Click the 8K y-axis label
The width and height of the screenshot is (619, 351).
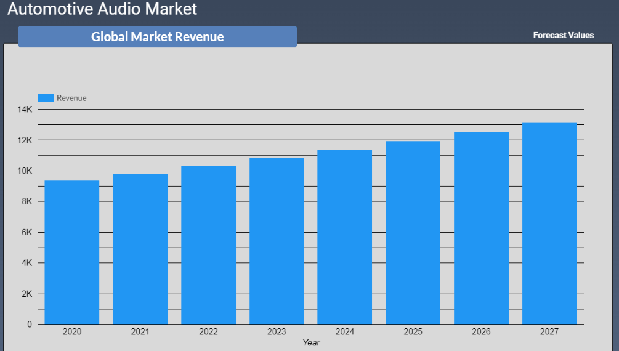(x=27, y=201)
